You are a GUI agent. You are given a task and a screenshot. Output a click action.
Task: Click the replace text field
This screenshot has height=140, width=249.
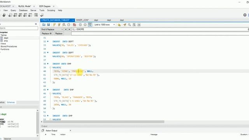click(160, 33)
